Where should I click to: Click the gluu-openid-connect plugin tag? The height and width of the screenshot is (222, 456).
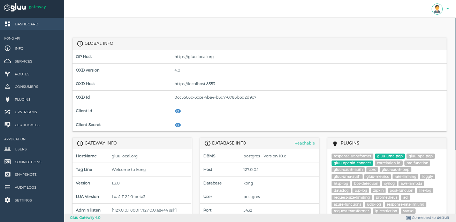(352, 163)
